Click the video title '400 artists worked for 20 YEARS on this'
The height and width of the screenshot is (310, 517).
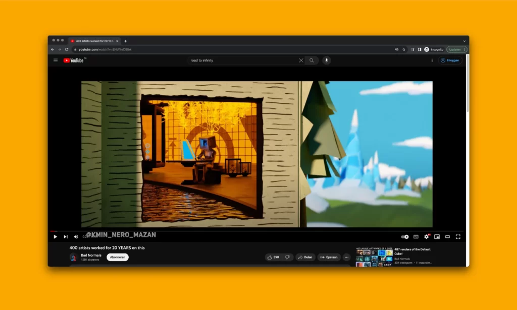coord(107,248)
